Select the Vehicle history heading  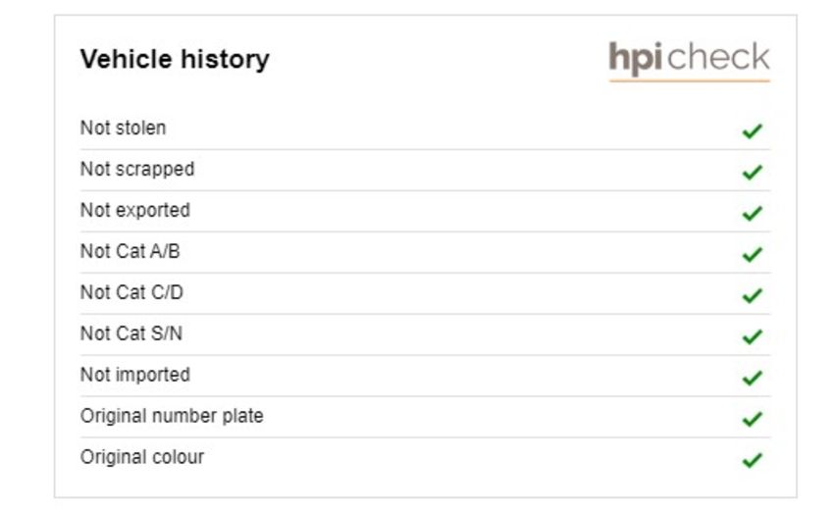tap(175, 59)
